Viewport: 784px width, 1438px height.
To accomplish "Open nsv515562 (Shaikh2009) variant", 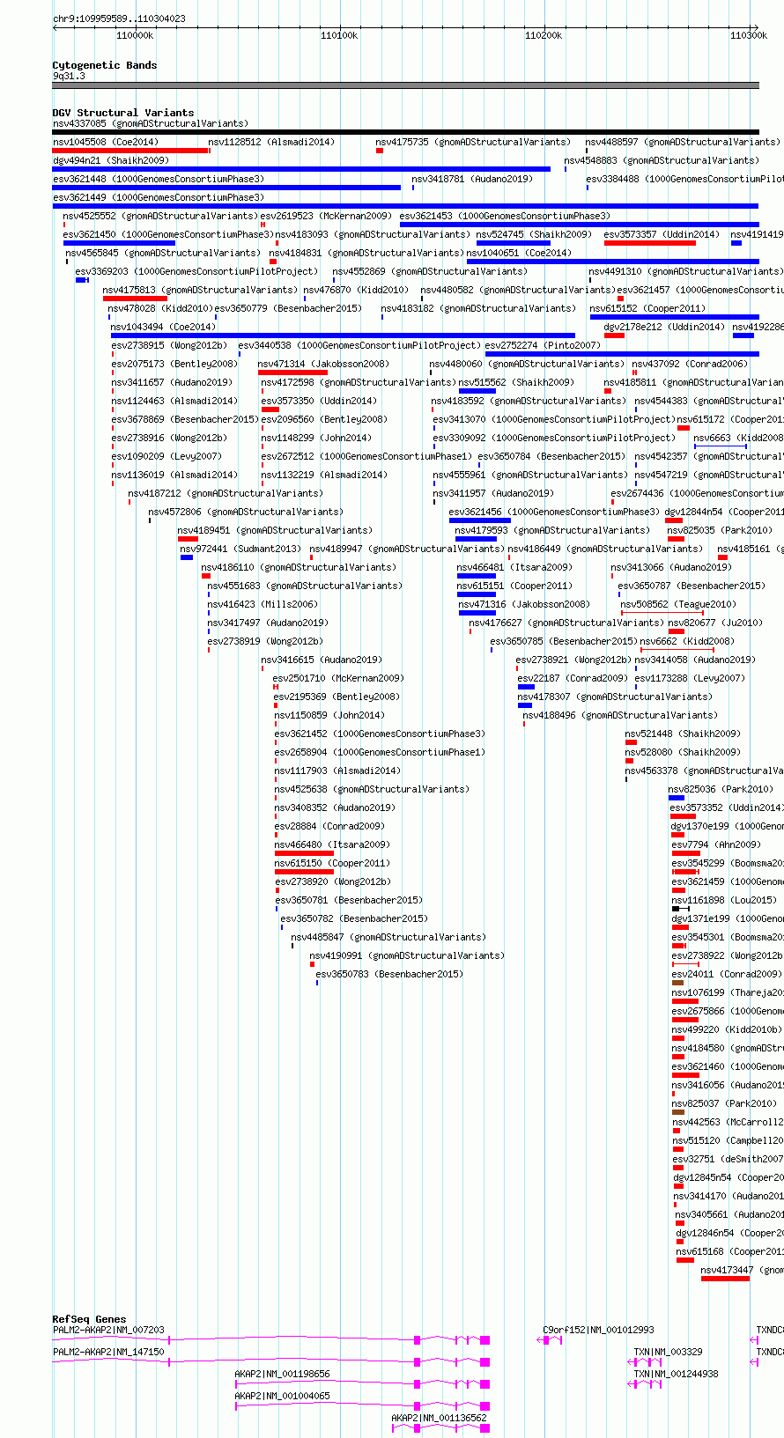I will coord(516,382).
